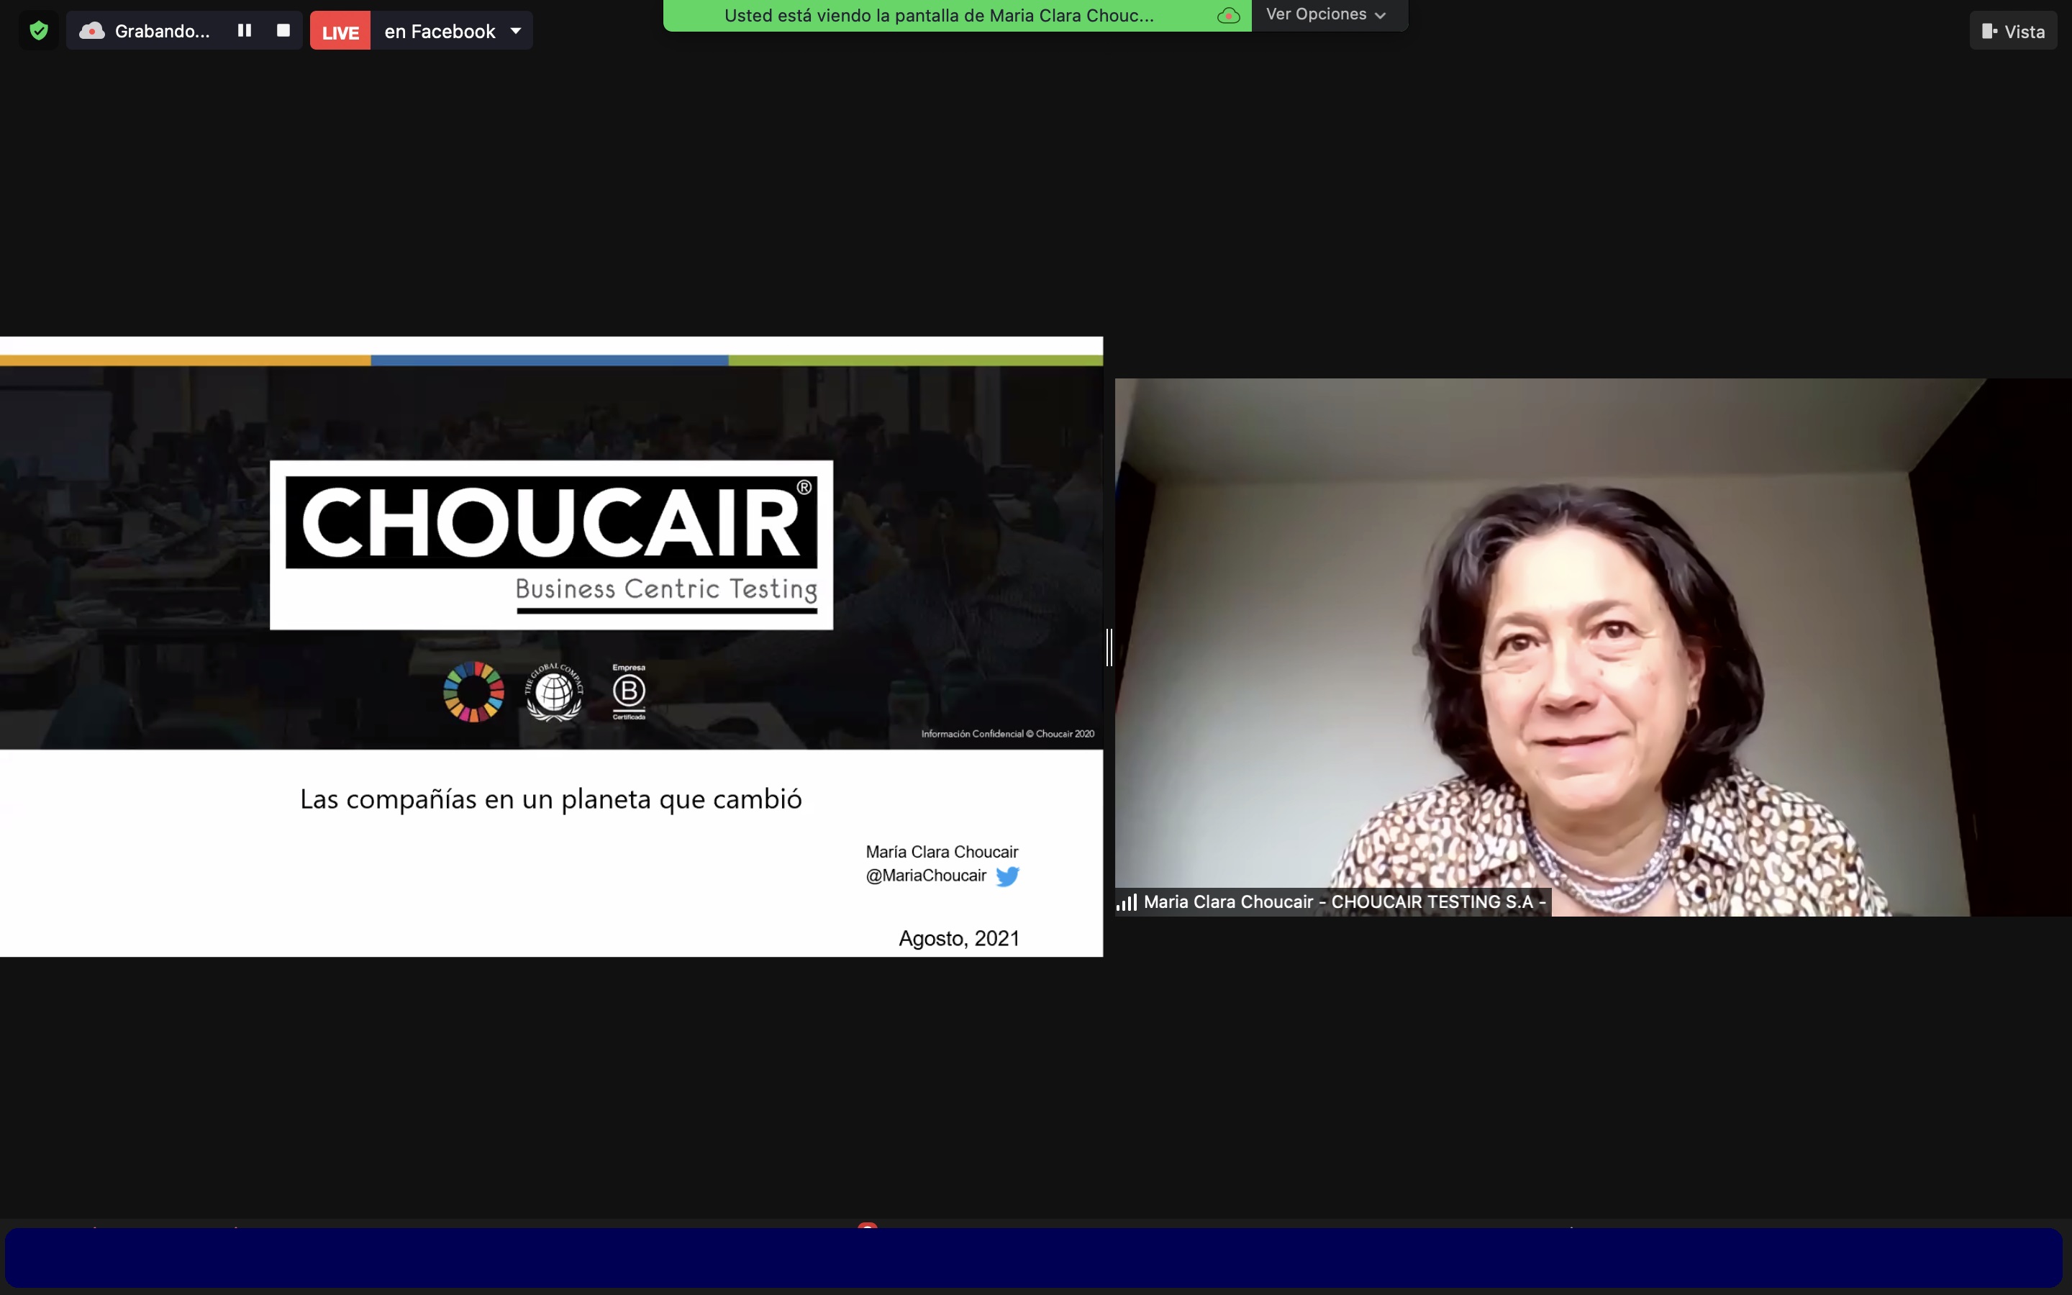The height and width of the screenshot is (1295, 2072).
Task: Click the Global Compact globe icon
Action: [x=554, y=691]
